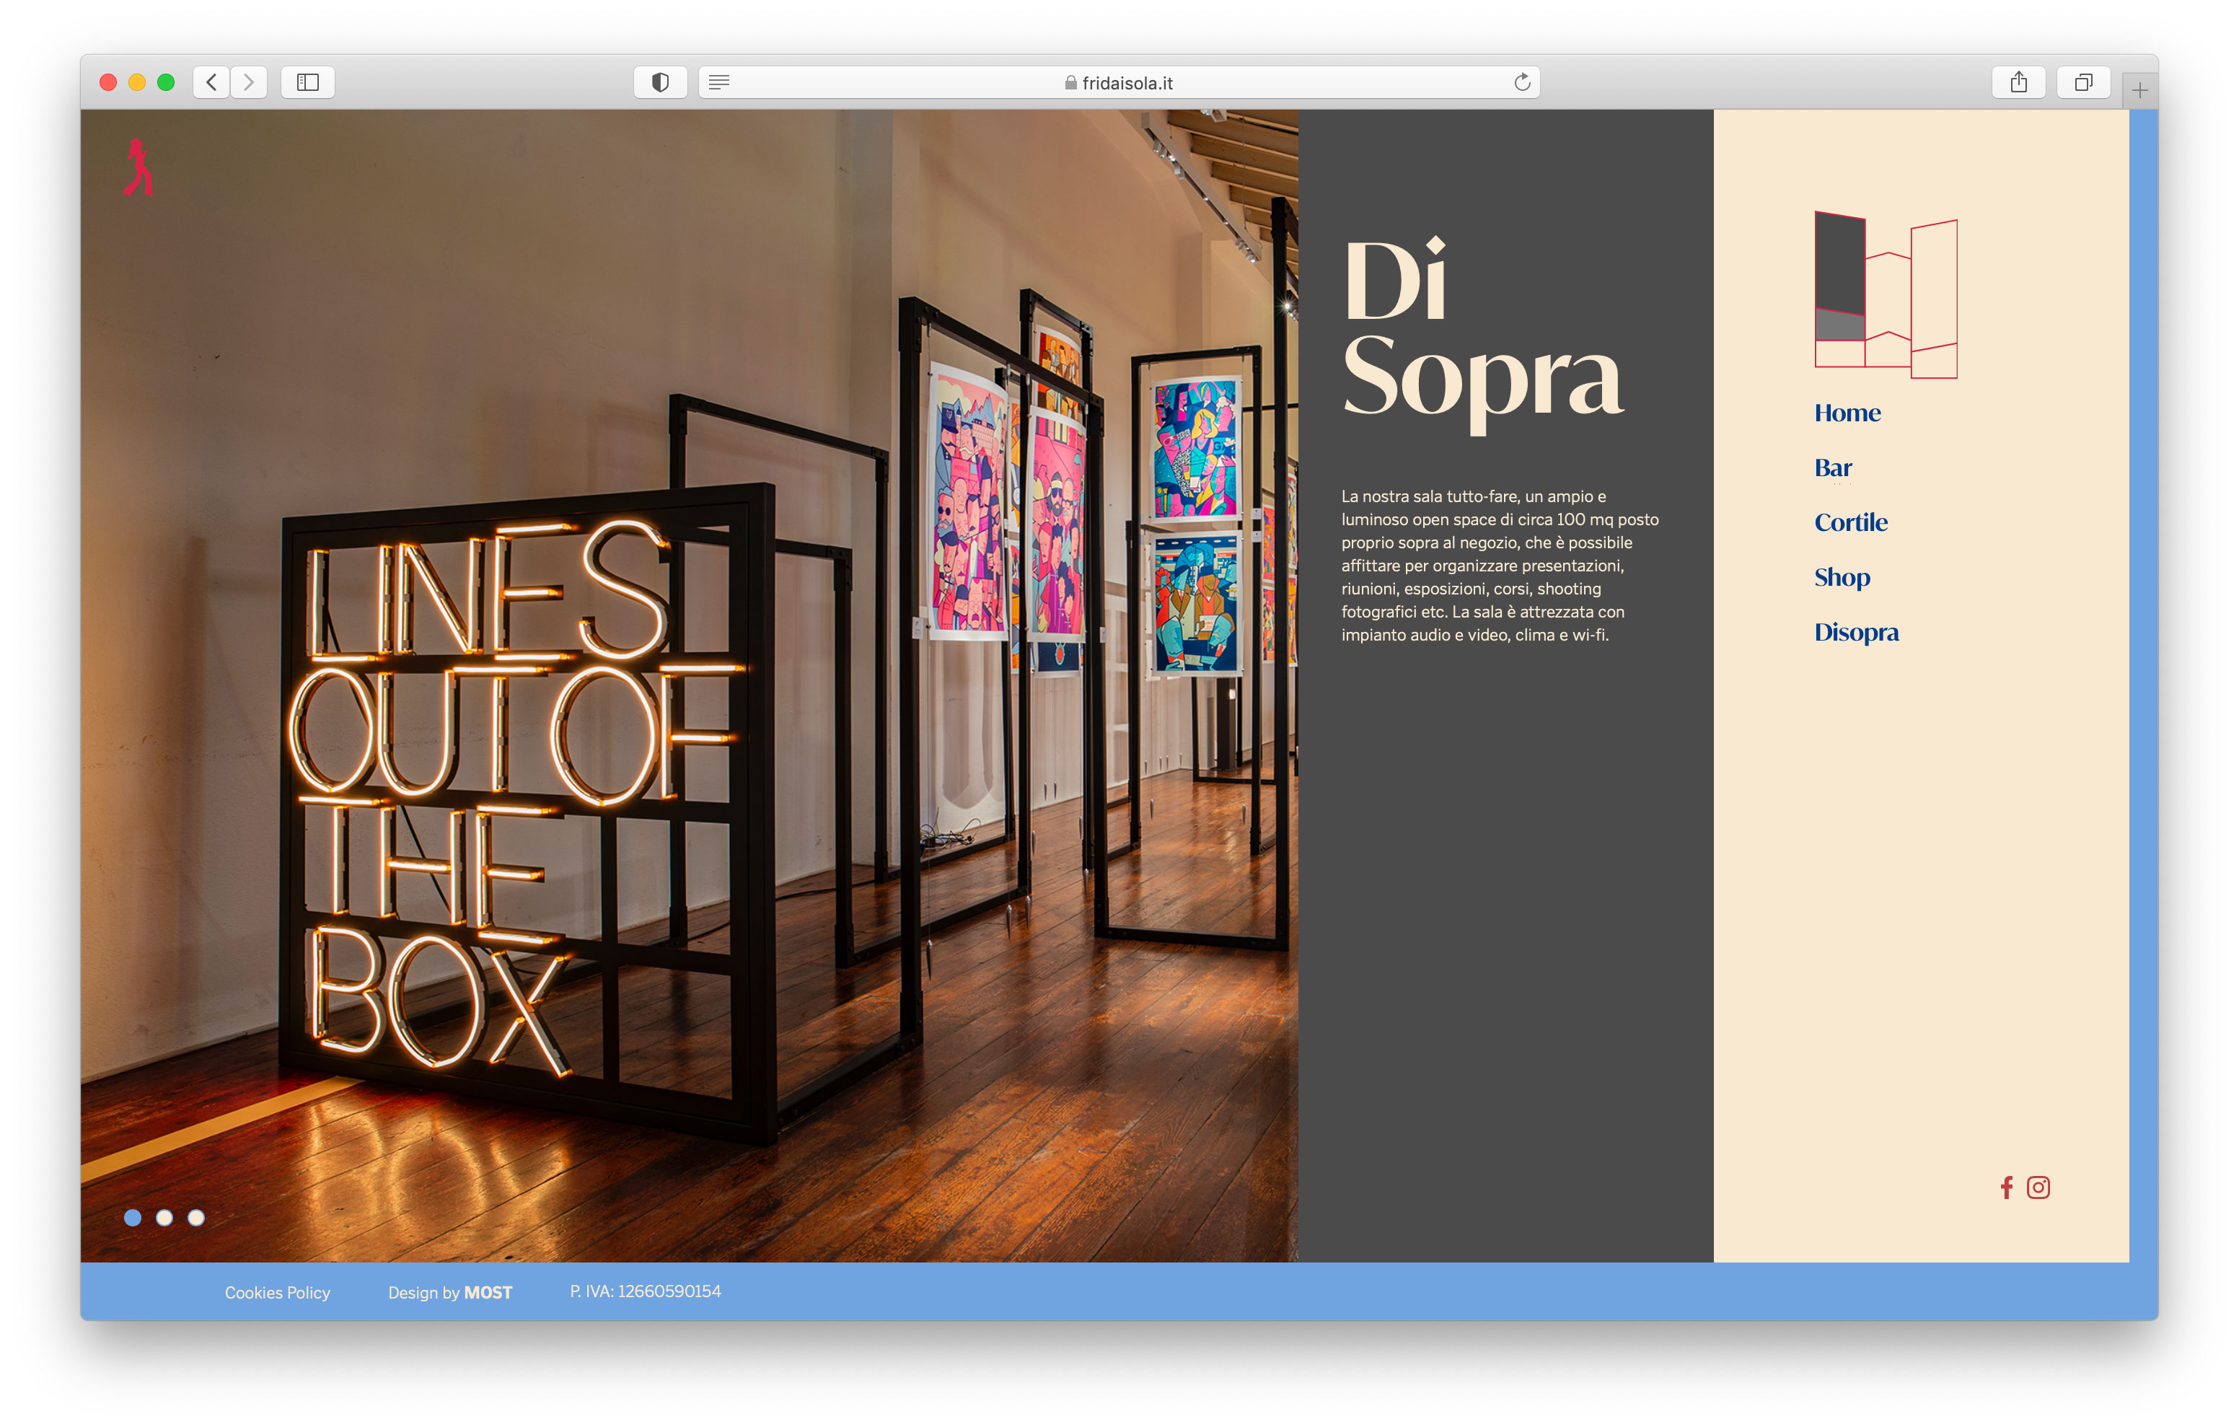The width and height of the screenshot is (2239, 1427).
Task: Open the Cookies Policy link
Action: pyautogui.click(x=277, y=1293)
